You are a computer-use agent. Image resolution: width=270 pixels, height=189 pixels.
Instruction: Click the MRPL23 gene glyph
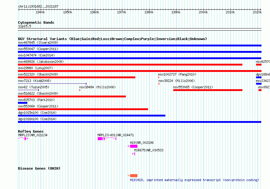(x=23, y=139)
